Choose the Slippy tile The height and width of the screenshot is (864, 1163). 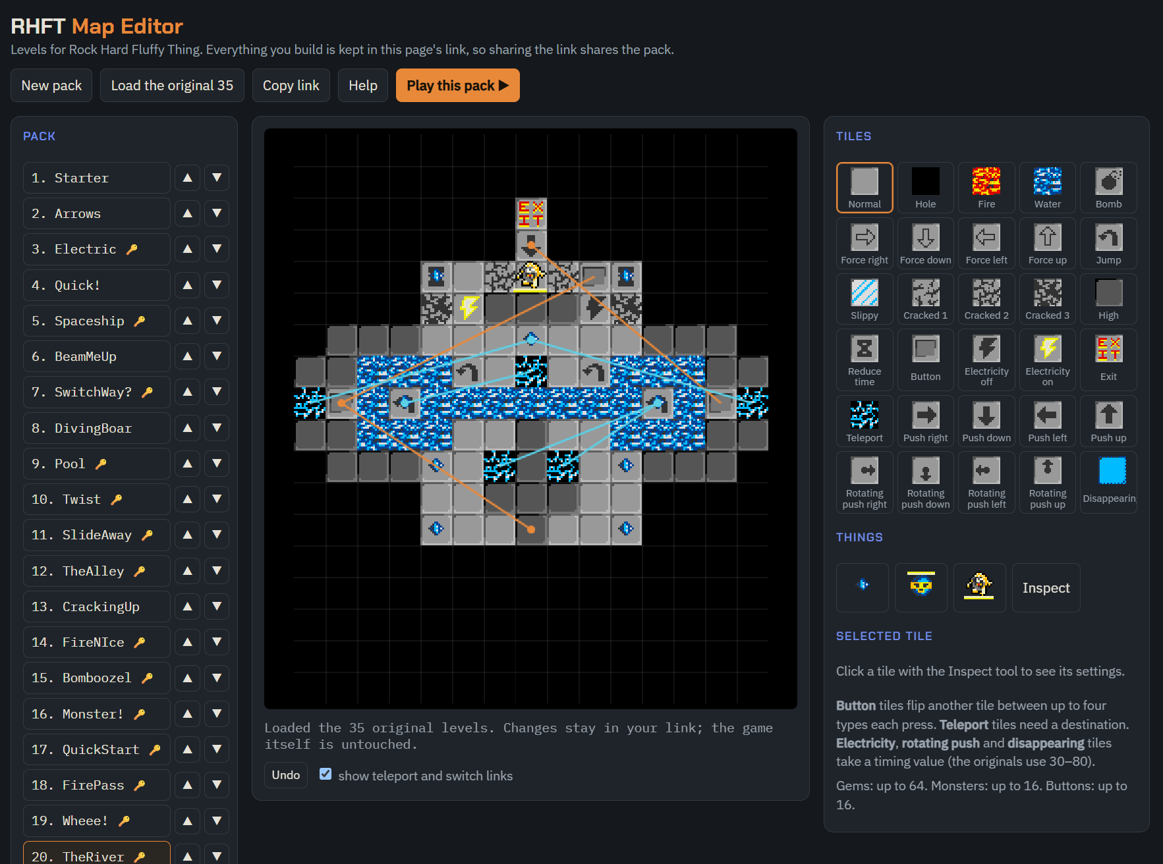pyautogui.click(x=865, y=299)
